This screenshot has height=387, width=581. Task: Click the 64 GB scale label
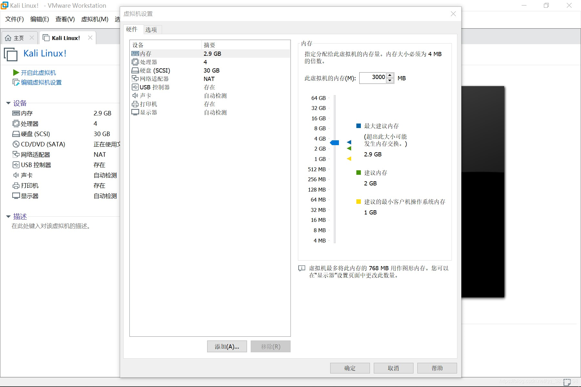[x=319, y=98]
